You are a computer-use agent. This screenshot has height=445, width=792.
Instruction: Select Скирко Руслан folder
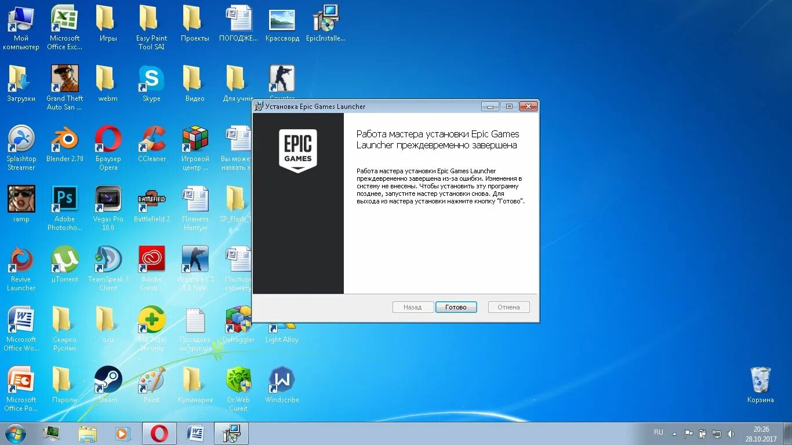(64, 329)
